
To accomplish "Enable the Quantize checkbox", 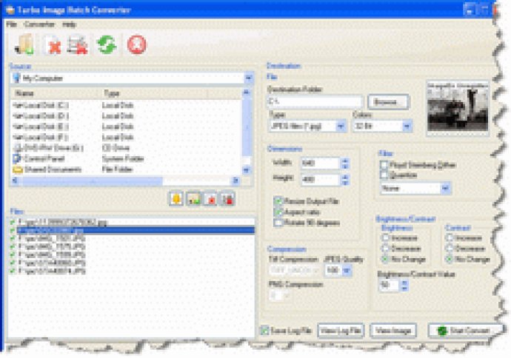I will pyautogui.click(x=384, y=175).
